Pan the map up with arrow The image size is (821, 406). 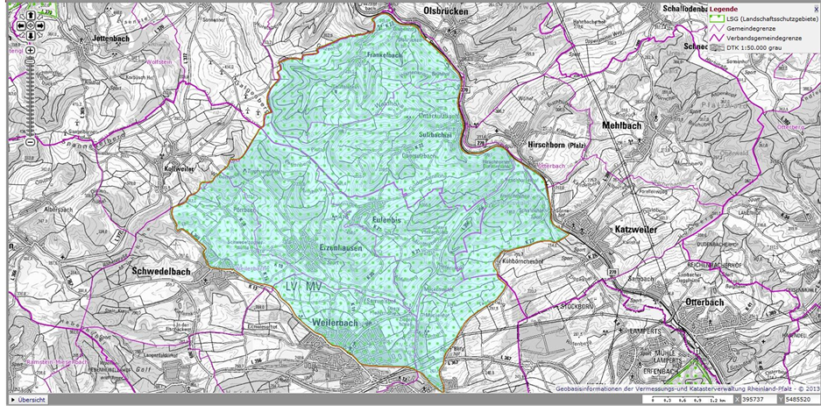point(30,16)
